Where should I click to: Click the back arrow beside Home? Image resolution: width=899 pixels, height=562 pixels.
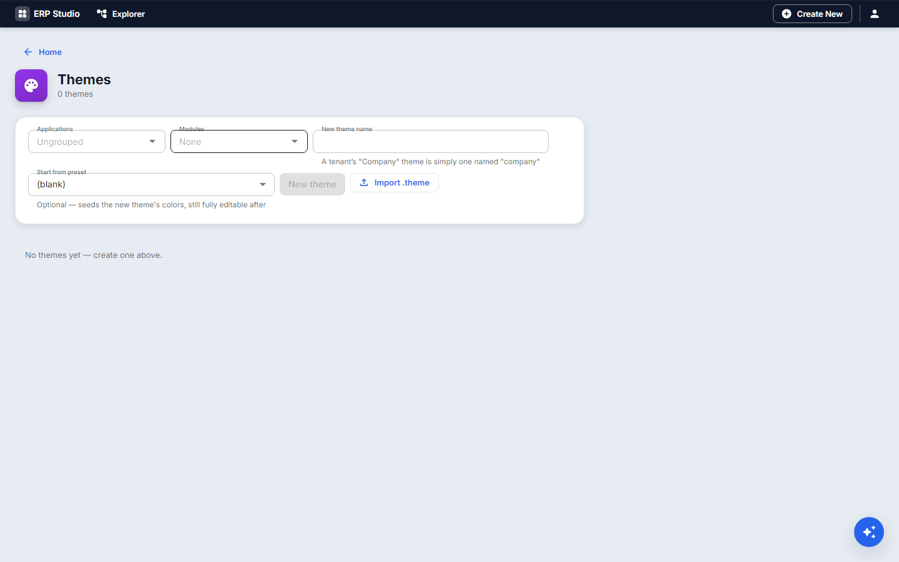click(28, 52)
